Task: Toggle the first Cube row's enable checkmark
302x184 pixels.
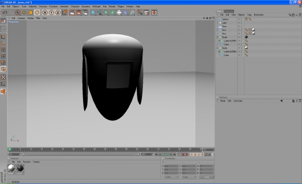Action: tap(243, 44)
